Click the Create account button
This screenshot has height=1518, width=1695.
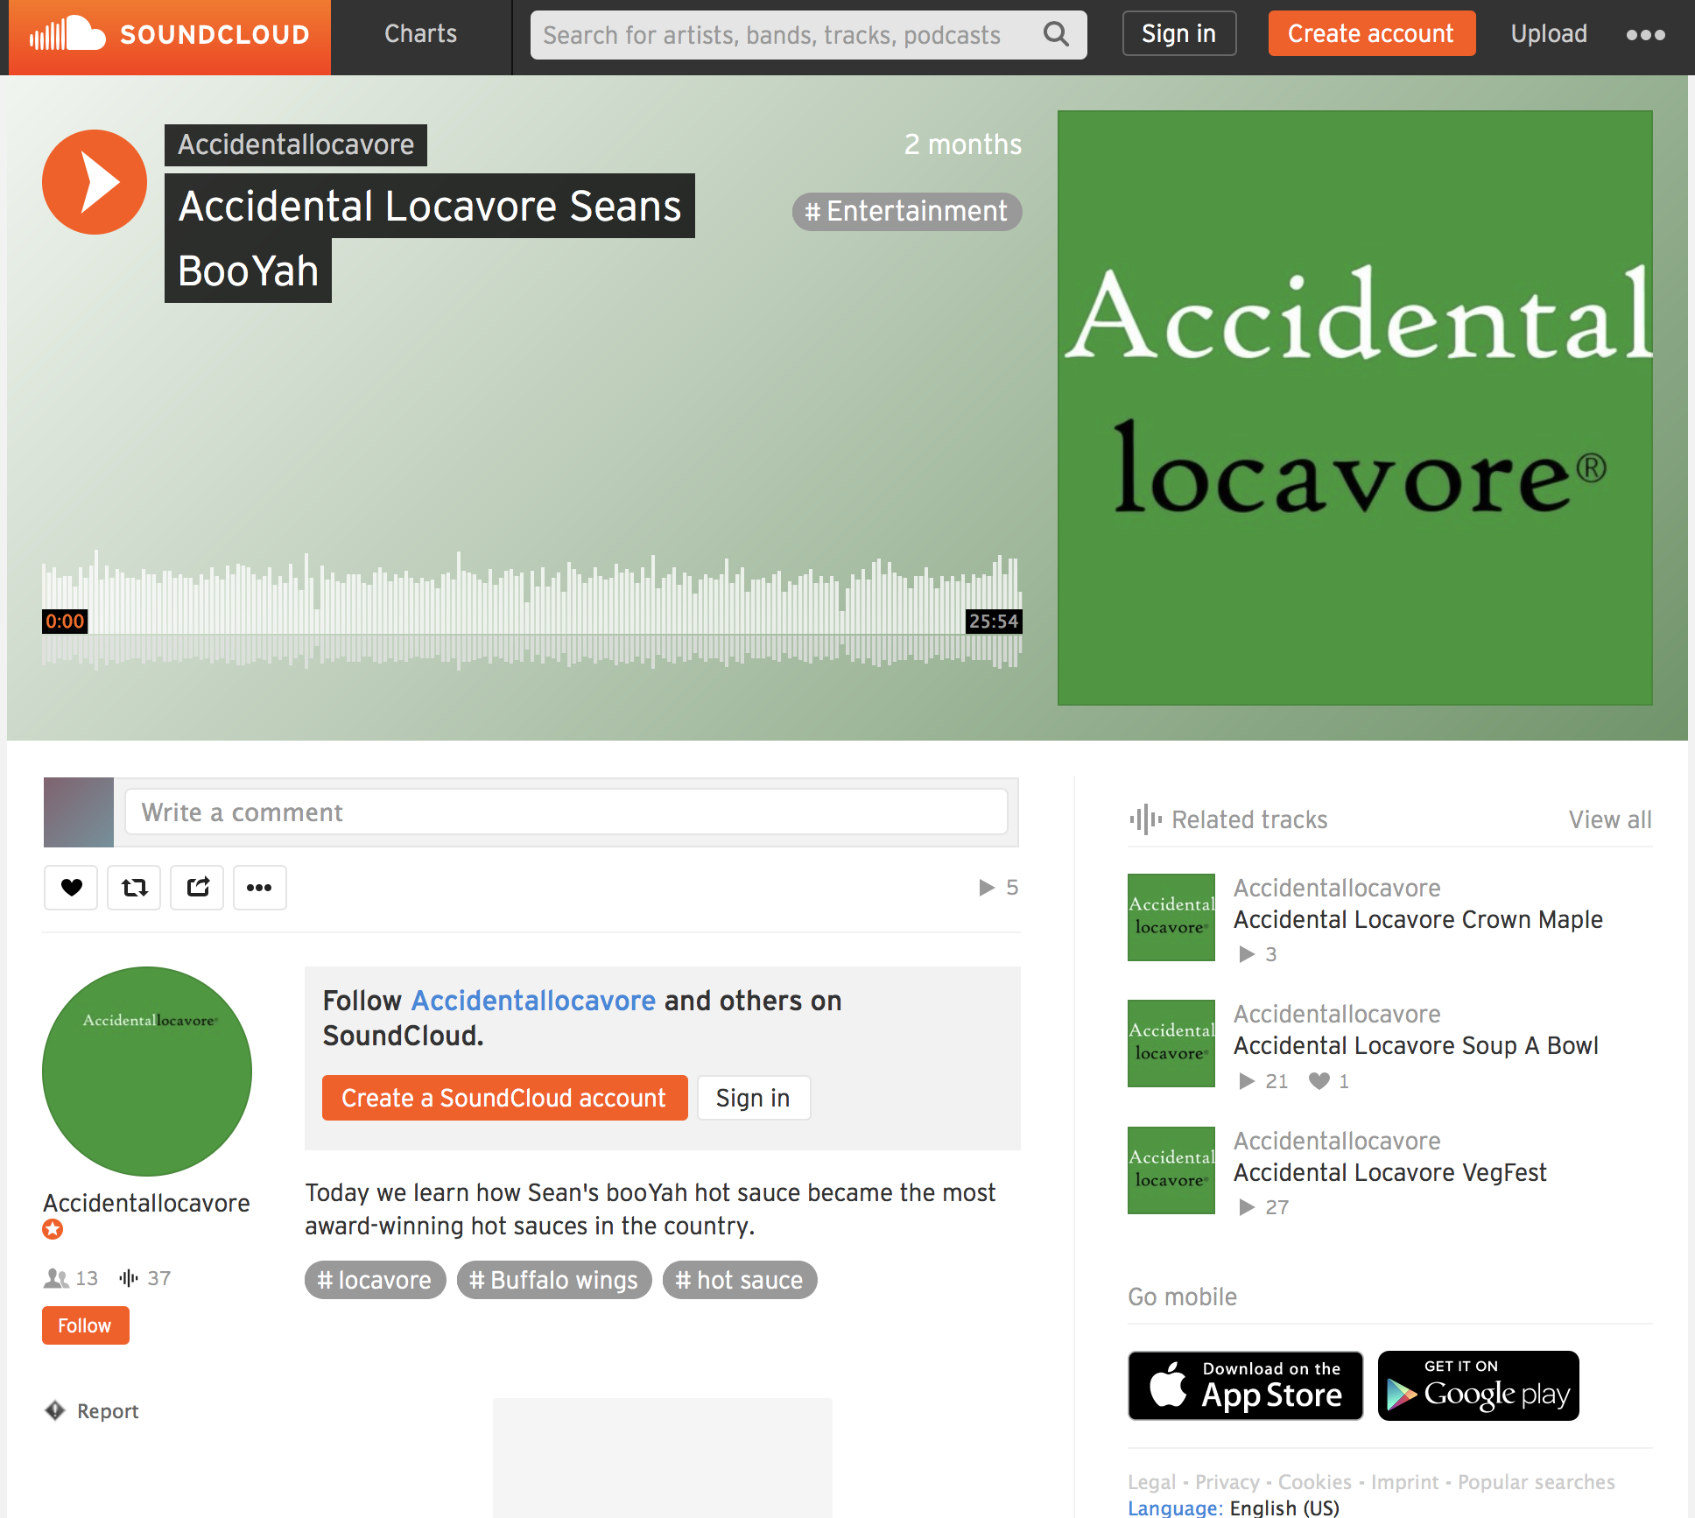coord(1371,34)
